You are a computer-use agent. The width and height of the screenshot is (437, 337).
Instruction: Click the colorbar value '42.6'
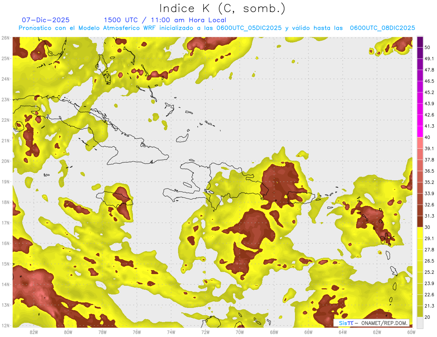pyautogui.click(x=429, y=115)
